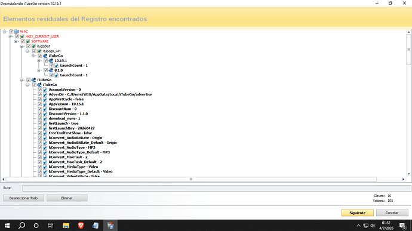Click the AppVersion value icon

(x=45, y=104)
